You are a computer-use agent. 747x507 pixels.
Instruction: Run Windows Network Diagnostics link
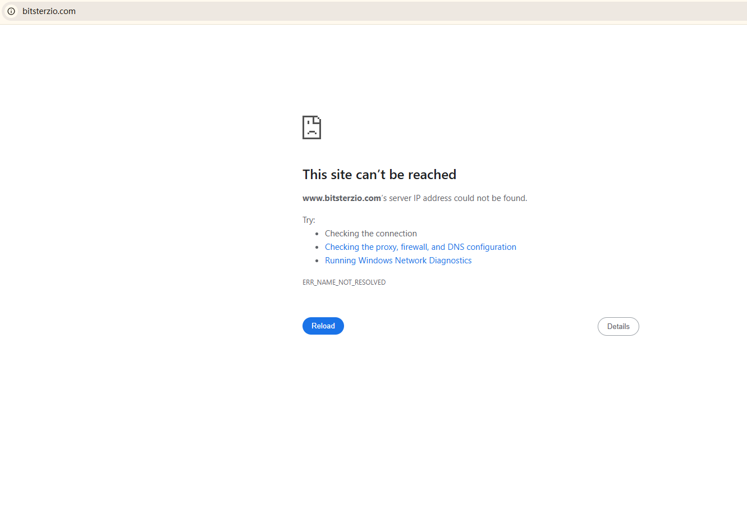pyautogui.click(x=398, y=261)
